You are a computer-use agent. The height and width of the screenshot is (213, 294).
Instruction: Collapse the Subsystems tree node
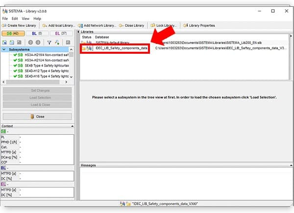[4, 49]
